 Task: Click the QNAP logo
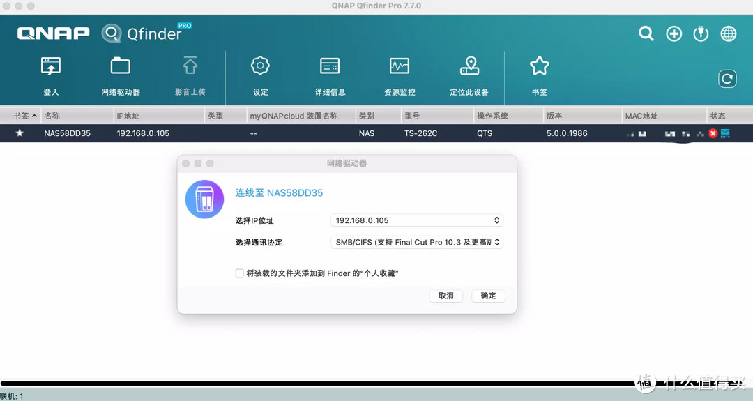tap(53, 33)
